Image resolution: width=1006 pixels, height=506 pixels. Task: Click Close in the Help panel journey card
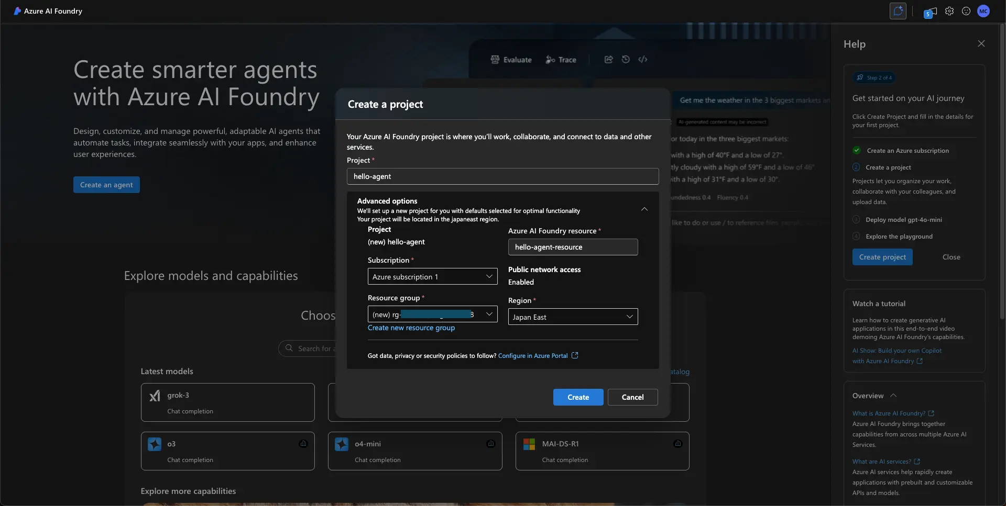coord(952,257)
